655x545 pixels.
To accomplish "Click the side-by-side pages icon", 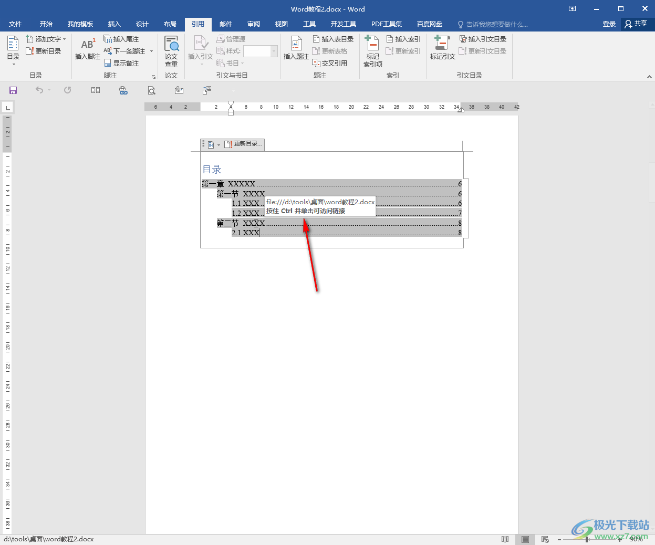I will tap(95, 90).
